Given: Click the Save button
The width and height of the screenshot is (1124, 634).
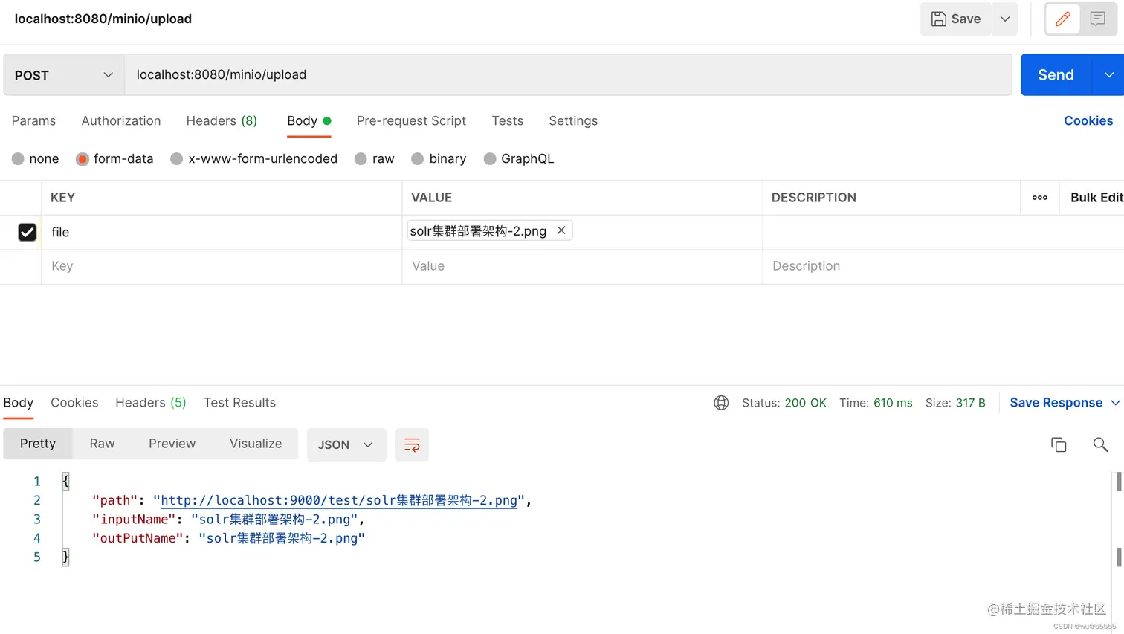Looking at the screenshot, I should pyautogui.click(x=956, y=19).
